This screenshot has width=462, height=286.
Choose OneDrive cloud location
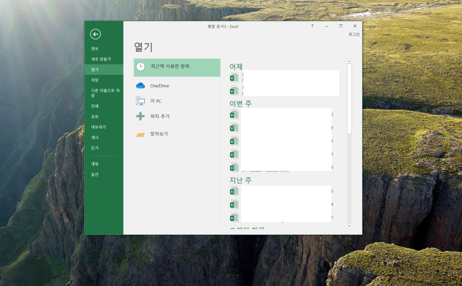click(177, 86)
